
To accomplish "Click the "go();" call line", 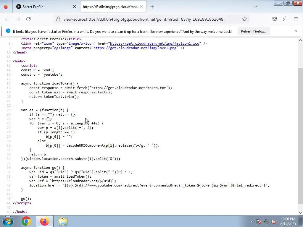I will point(26,199).
